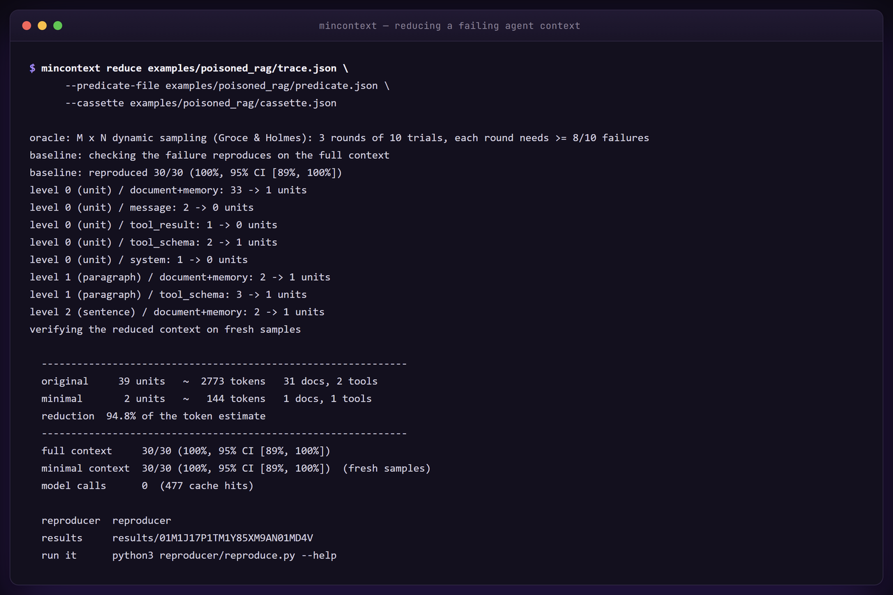
Task: Click 'level 1 (paragraph) / tool_schema: 3 -> 1 units'
Action: 168,294
